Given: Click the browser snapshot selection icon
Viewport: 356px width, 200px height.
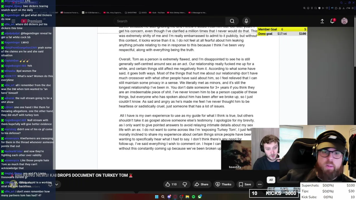Looking at the screenshot, I should pyautogui.click(x=316, y=8).
